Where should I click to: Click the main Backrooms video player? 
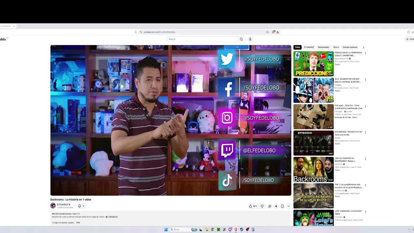171,120
